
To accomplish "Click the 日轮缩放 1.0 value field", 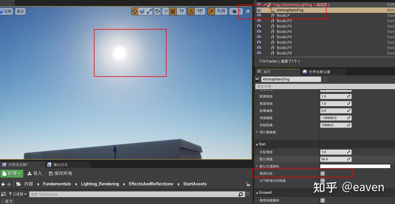I will click(336, 152).
